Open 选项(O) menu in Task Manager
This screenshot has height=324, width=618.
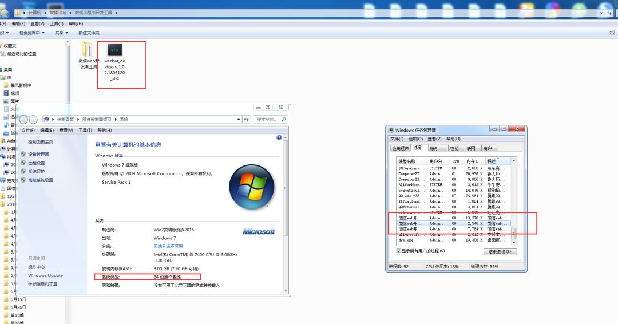pos(415,139)
